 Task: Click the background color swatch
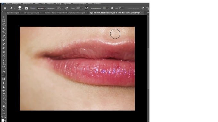click(5, 121)
